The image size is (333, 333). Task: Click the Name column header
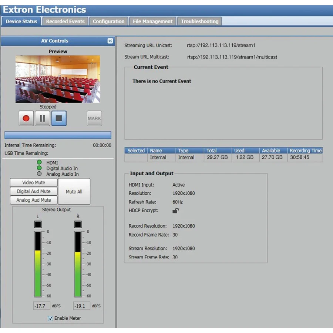coord(162,151)
